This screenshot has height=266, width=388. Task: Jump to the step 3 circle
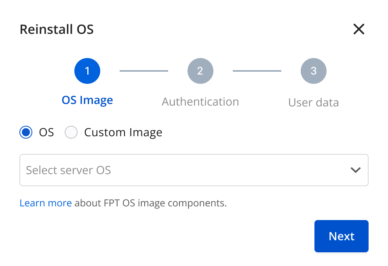point(313,71)
